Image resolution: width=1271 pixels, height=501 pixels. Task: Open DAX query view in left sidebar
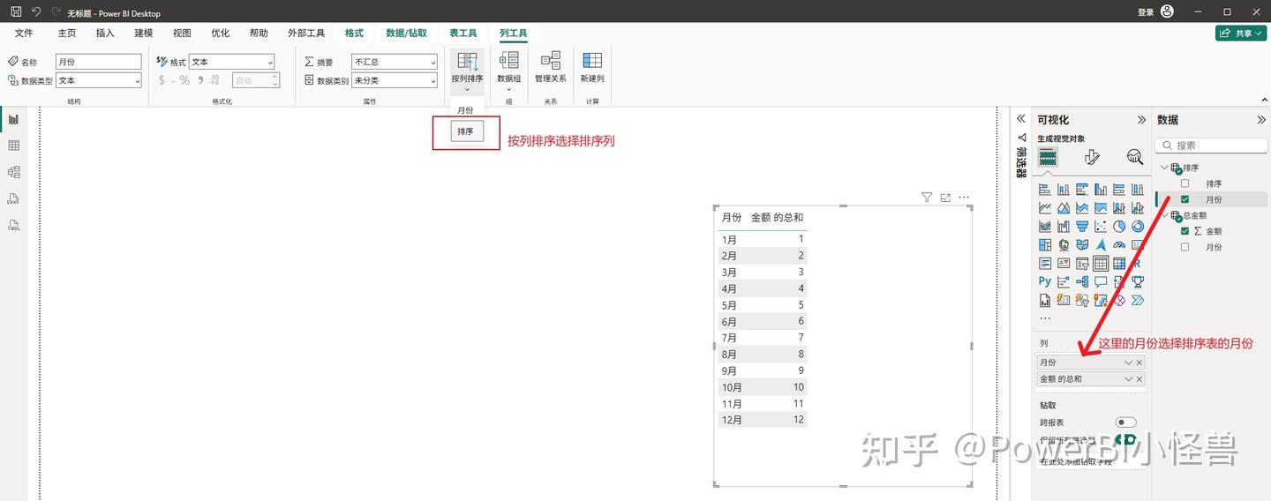(13, 198)
